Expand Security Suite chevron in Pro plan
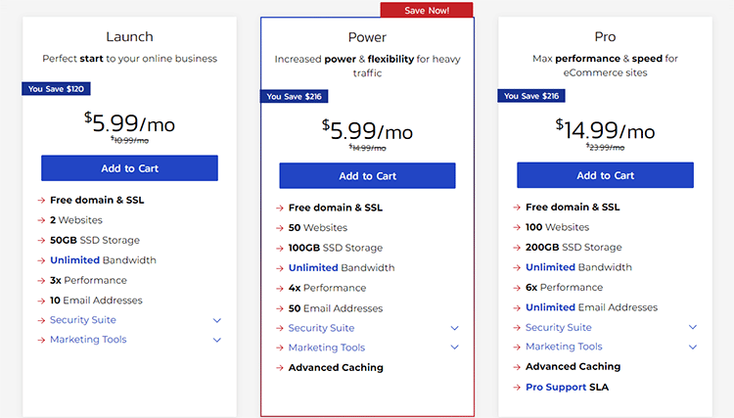 pos(693,327)
